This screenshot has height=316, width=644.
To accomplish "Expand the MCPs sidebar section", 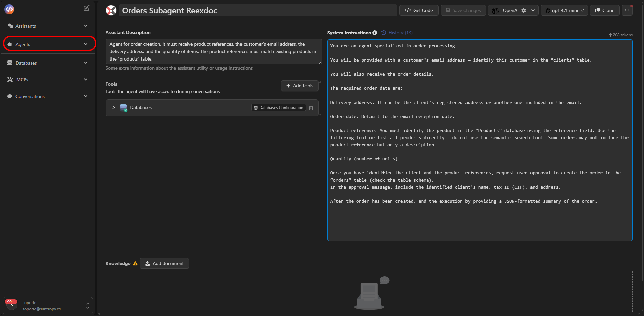I will click(86, 80).
